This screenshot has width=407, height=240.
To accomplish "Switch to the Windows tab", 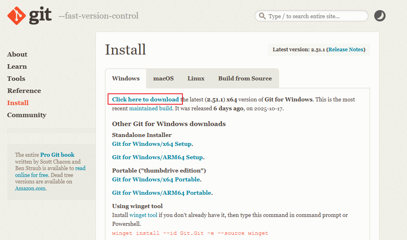I will coord(126,78).
